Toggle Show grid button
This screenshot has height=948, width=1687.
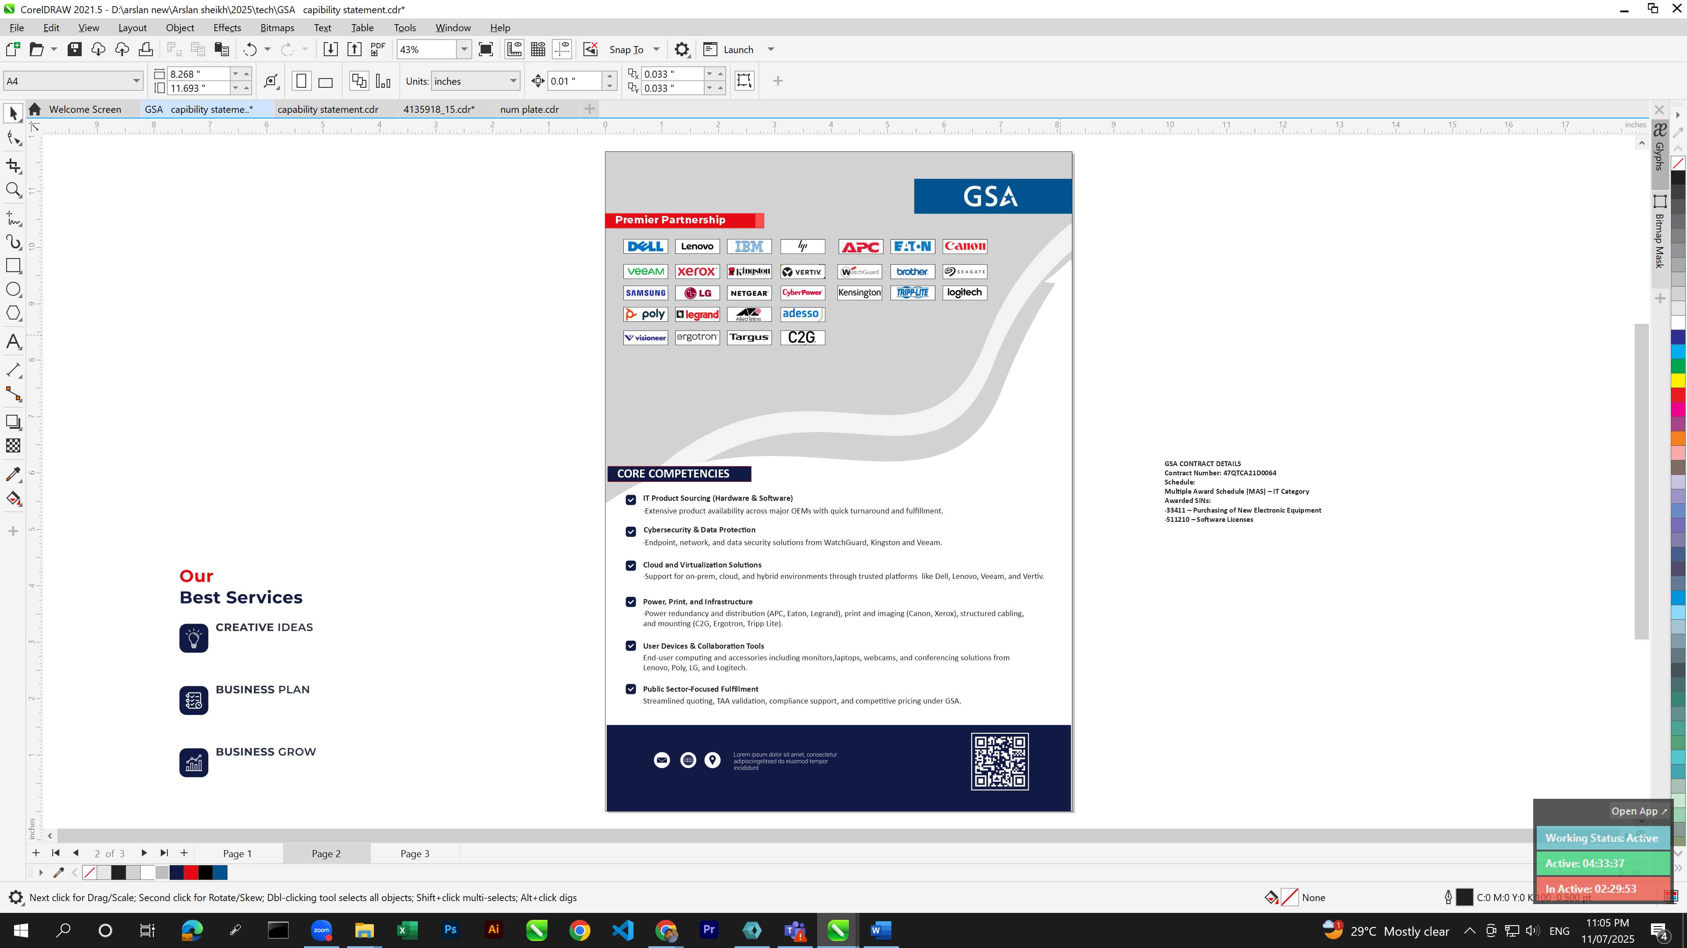538,49
